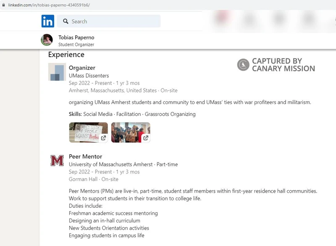Click the Student Organizer headline
The image size is (336, 246).
(x=76, y=44)
